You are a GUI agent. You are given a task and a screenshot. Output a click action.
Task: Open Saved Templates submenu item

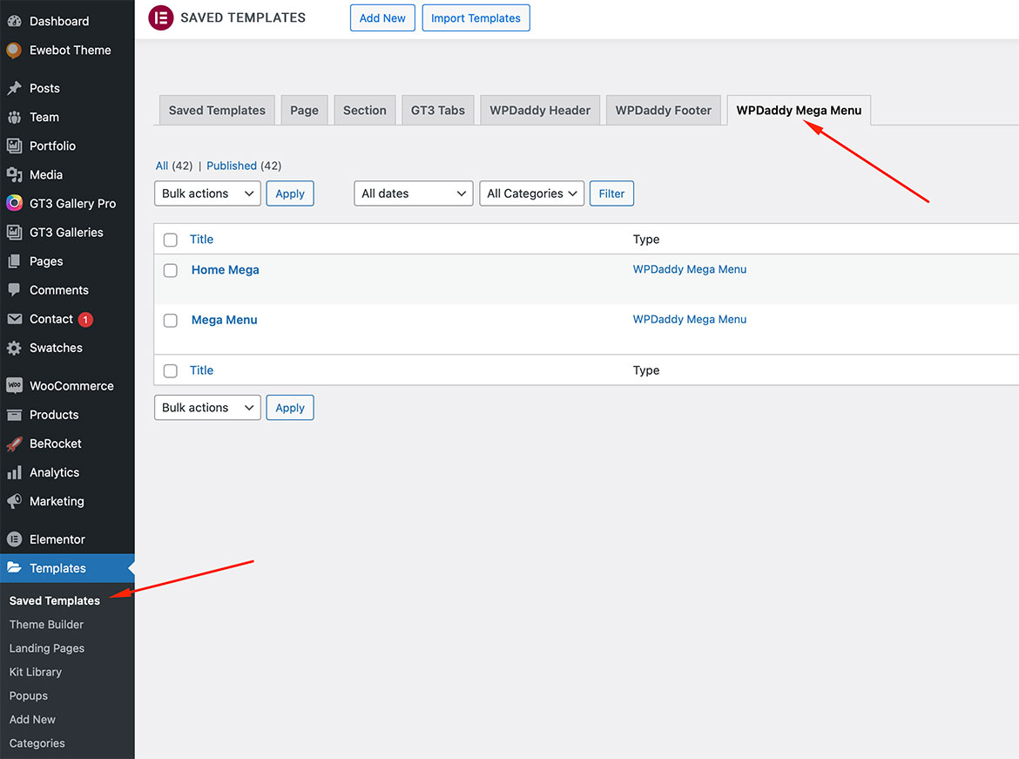[x=55, y=600]
